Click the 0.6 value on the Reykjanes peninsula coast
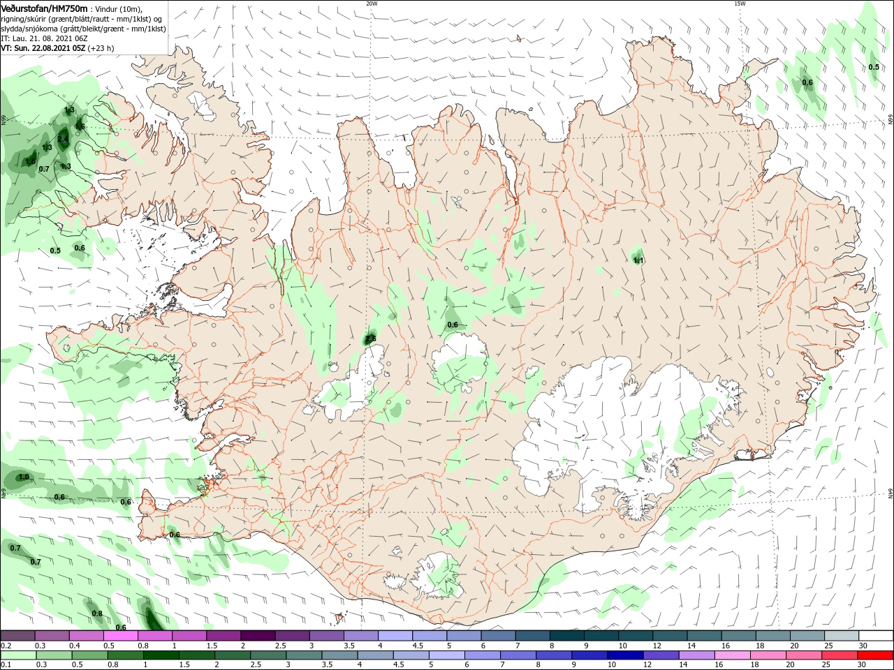The height and width of the screenshot is (670, 894). click(x=175, y=535)
